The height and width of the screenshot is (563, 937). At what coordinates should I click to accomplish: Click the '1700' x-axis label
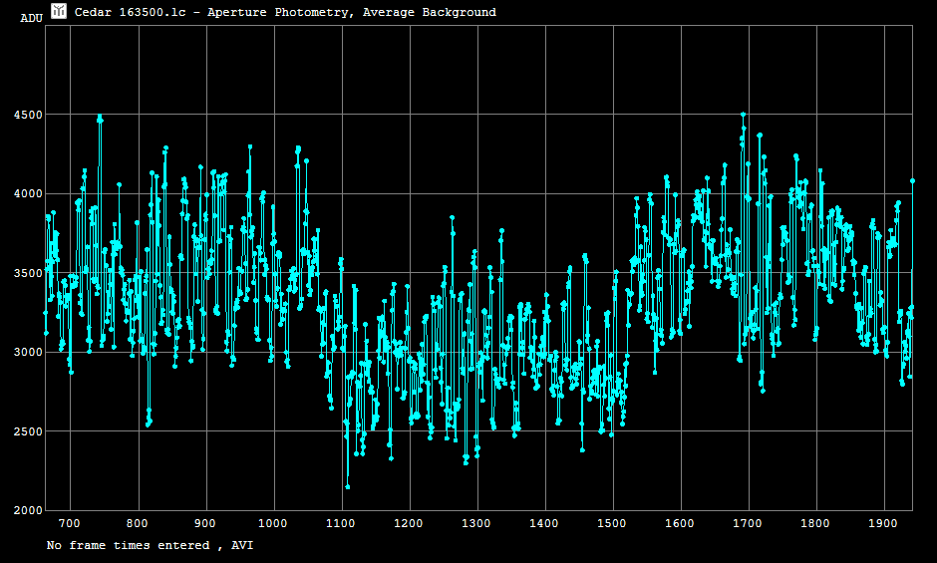[x=748, y=523]
